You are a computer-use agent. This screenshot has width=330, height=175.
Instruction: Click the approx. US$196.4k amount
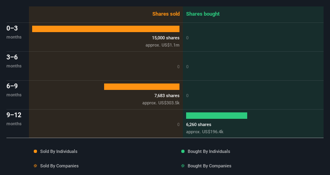point(205,132)
